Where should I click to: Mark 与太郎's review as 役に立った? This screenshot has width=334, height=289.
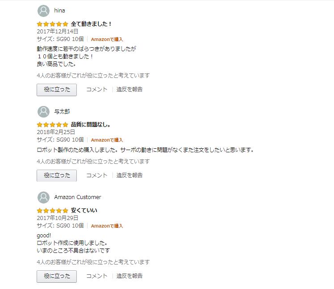click(57, 175)
